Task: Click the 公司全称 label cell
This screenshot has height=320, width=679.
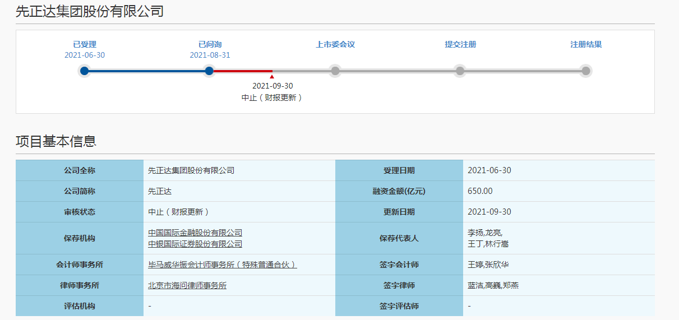Action: click(80, 170)
